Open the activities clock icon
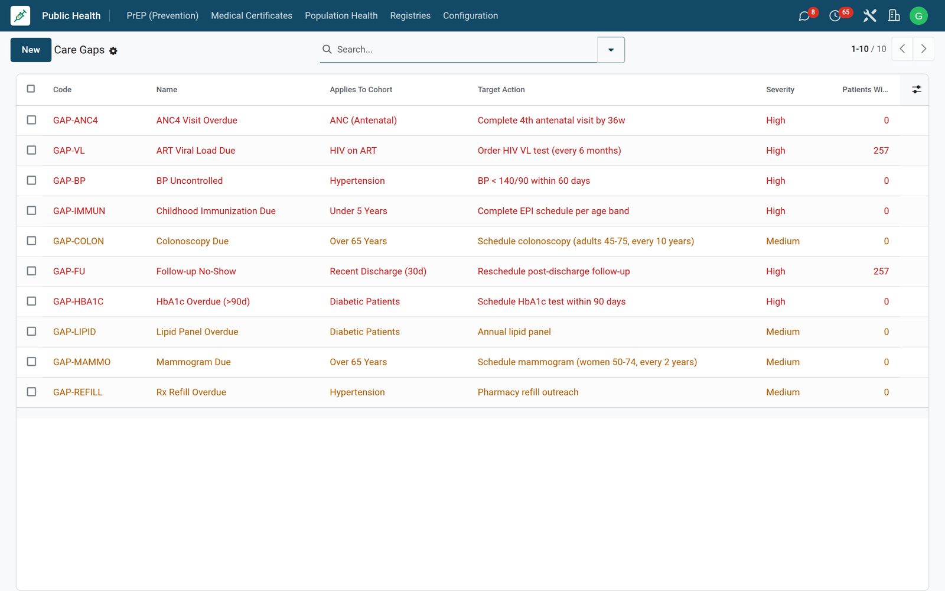 point(835,16)
